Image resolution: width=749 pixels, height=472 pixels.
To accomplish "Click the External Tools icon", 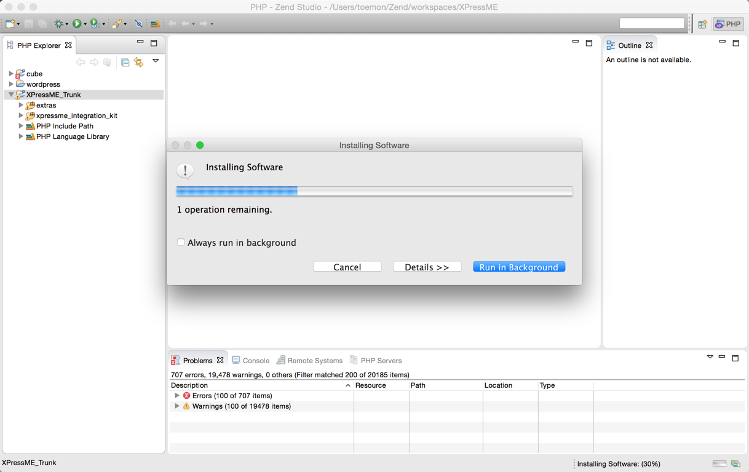I will (116, 24).
